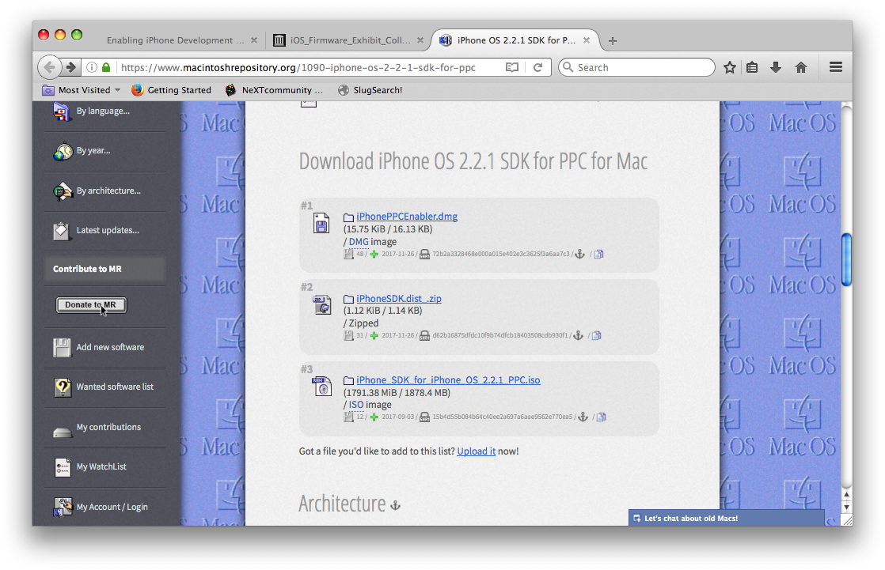The width and height of the screenshot is (885, 570).
Task: Click the ROM disc icon for the ISO download
Action: point(321,387)
